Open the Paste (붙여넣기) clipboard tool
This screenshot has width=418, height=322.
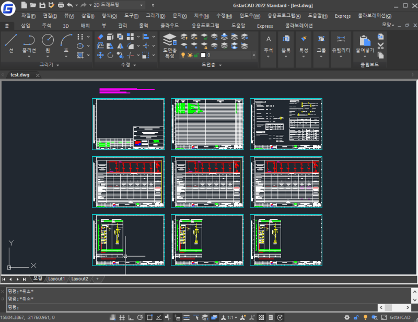[365, 44]
